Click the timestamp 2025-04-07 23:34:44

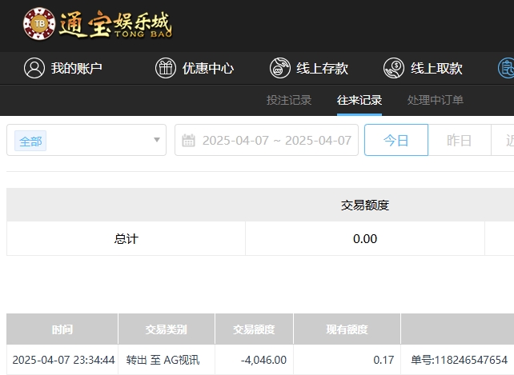pos(63,360)
